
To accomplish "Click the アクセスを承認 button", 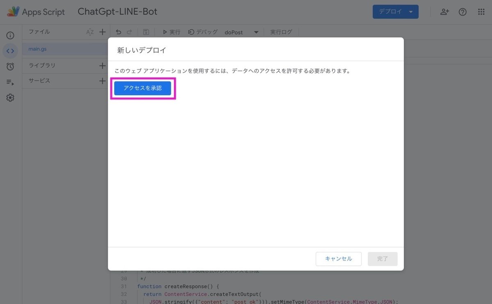I will tap(143, 88).
